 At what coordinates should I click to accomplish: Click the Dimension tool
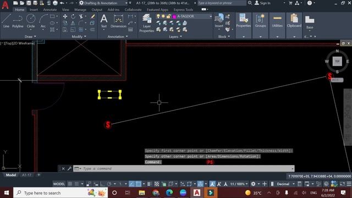click(x=118, y=21)
